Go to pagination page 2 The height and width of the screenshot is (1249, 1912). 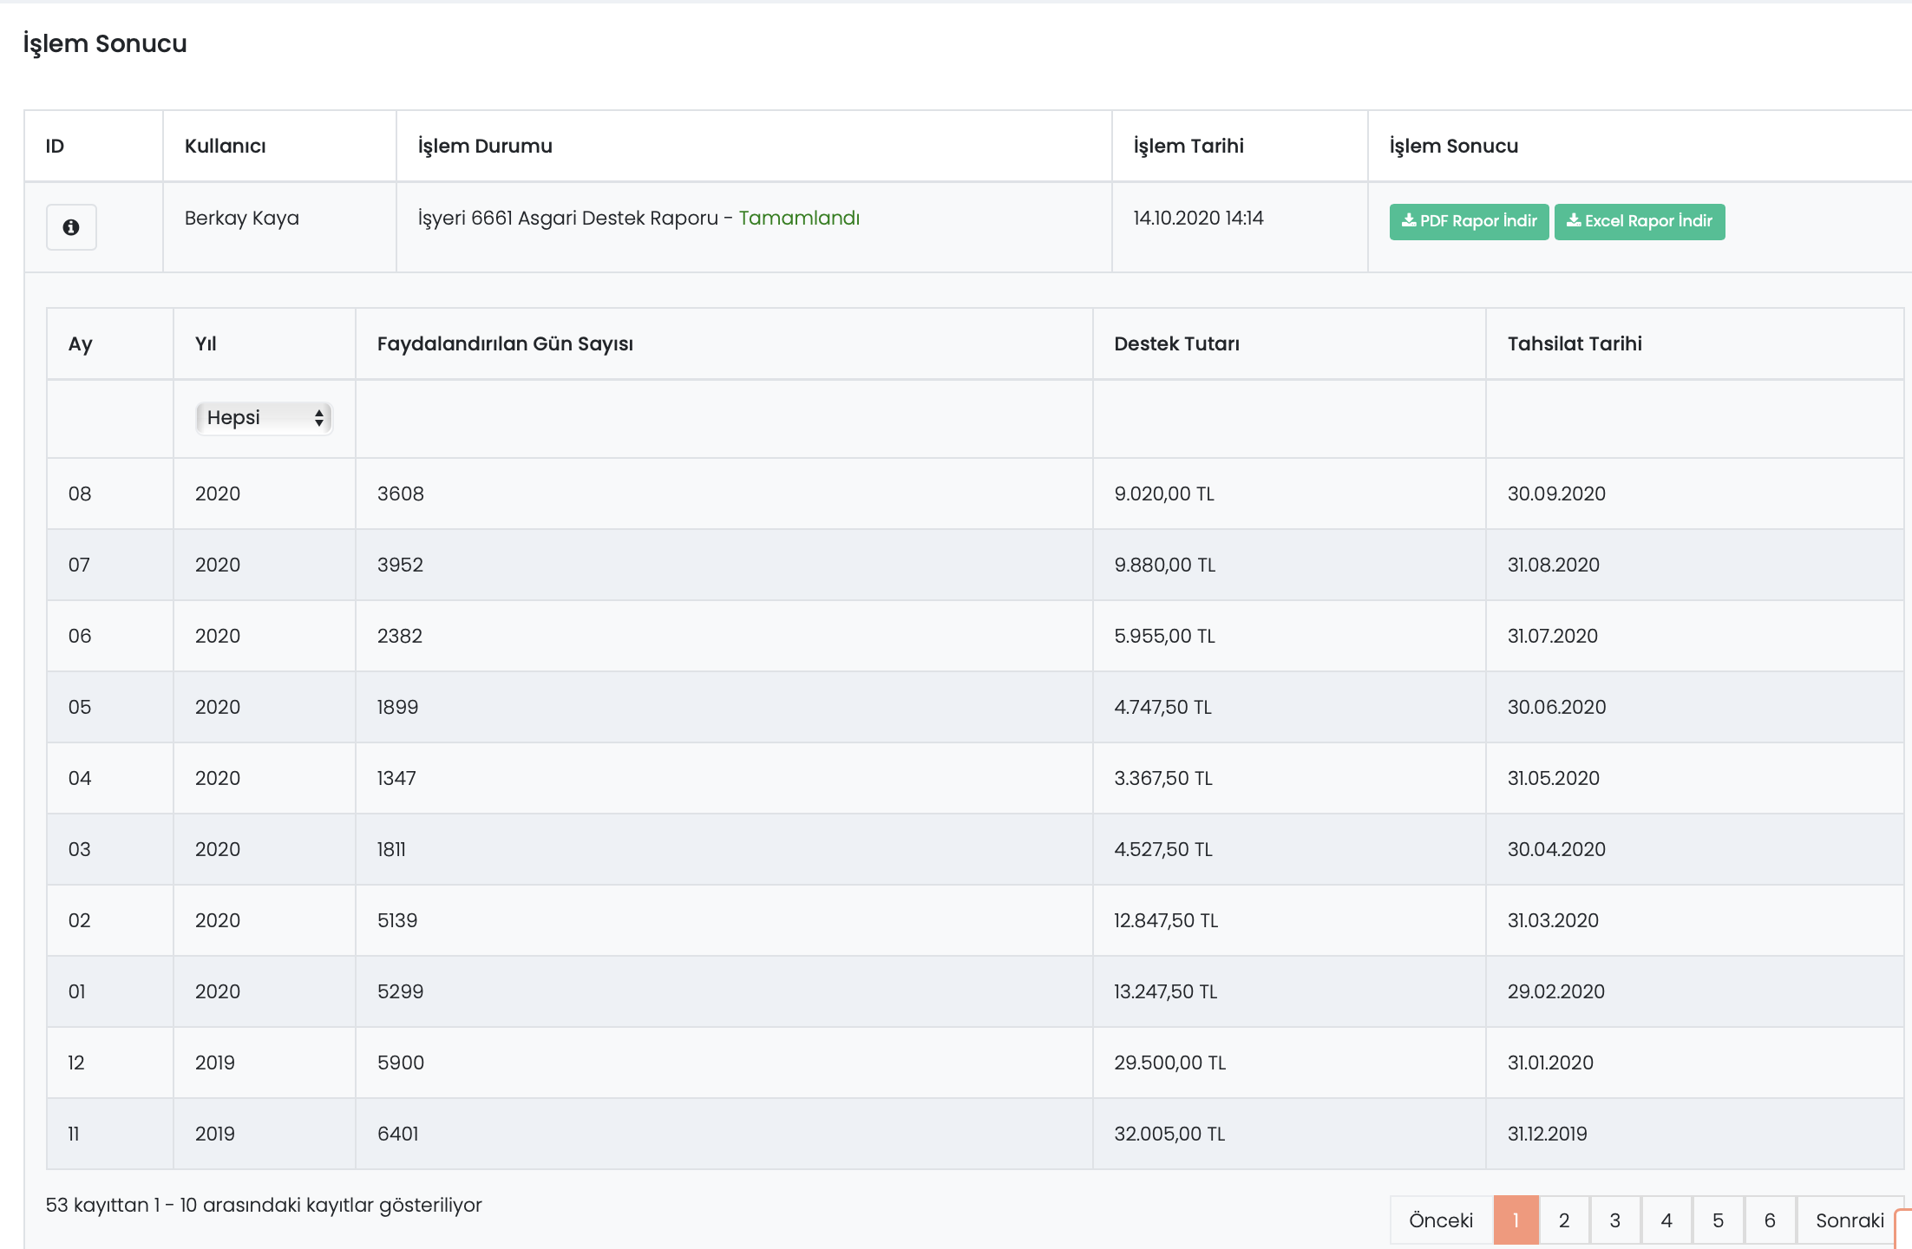(x=1563, y=1220)
